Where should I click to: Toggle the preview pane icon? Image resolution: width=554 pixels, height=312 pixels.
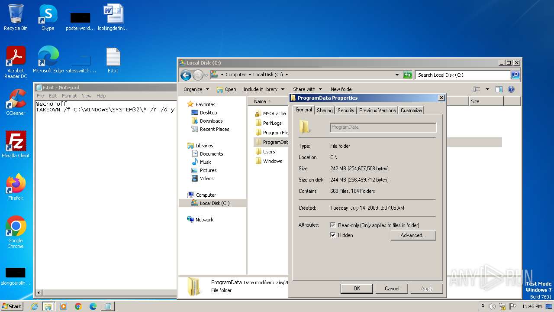pos(499,89)
